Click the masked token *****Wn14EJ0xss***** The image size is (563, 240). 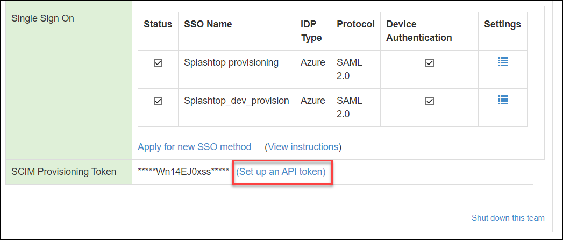[183, 172]
